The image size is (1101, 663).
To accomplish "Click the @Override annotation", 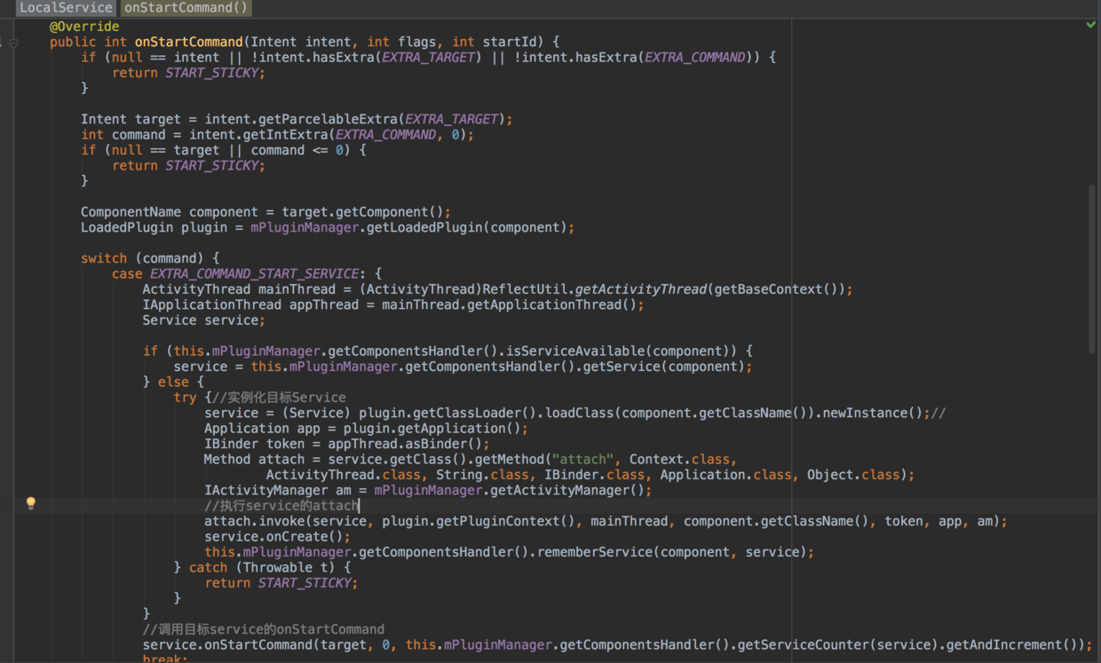I will [84, 27].
